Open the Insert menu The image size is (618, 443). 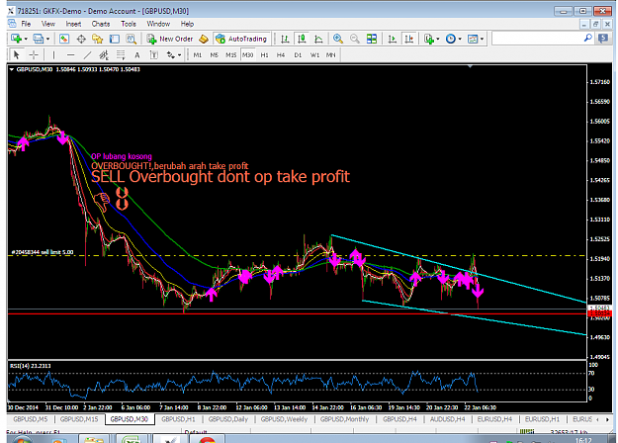click(73, 24)
